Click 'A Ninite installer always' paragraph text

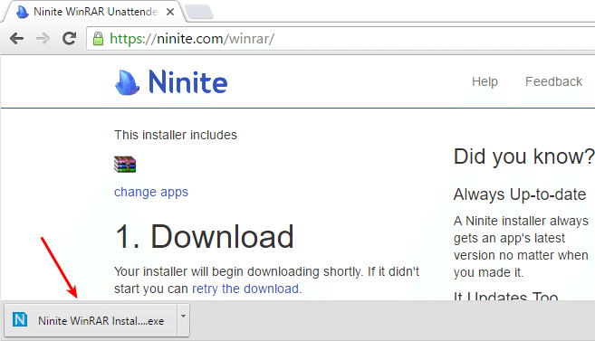pos(521,221)
